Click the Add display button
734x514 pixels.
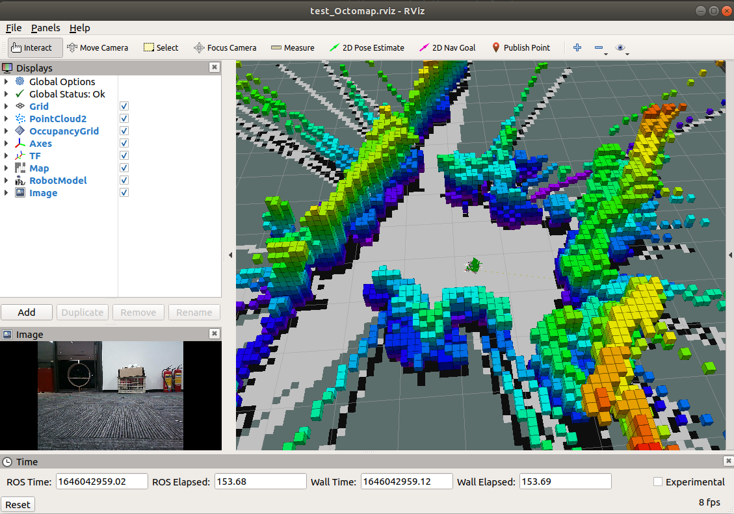[x=27, y=313]
